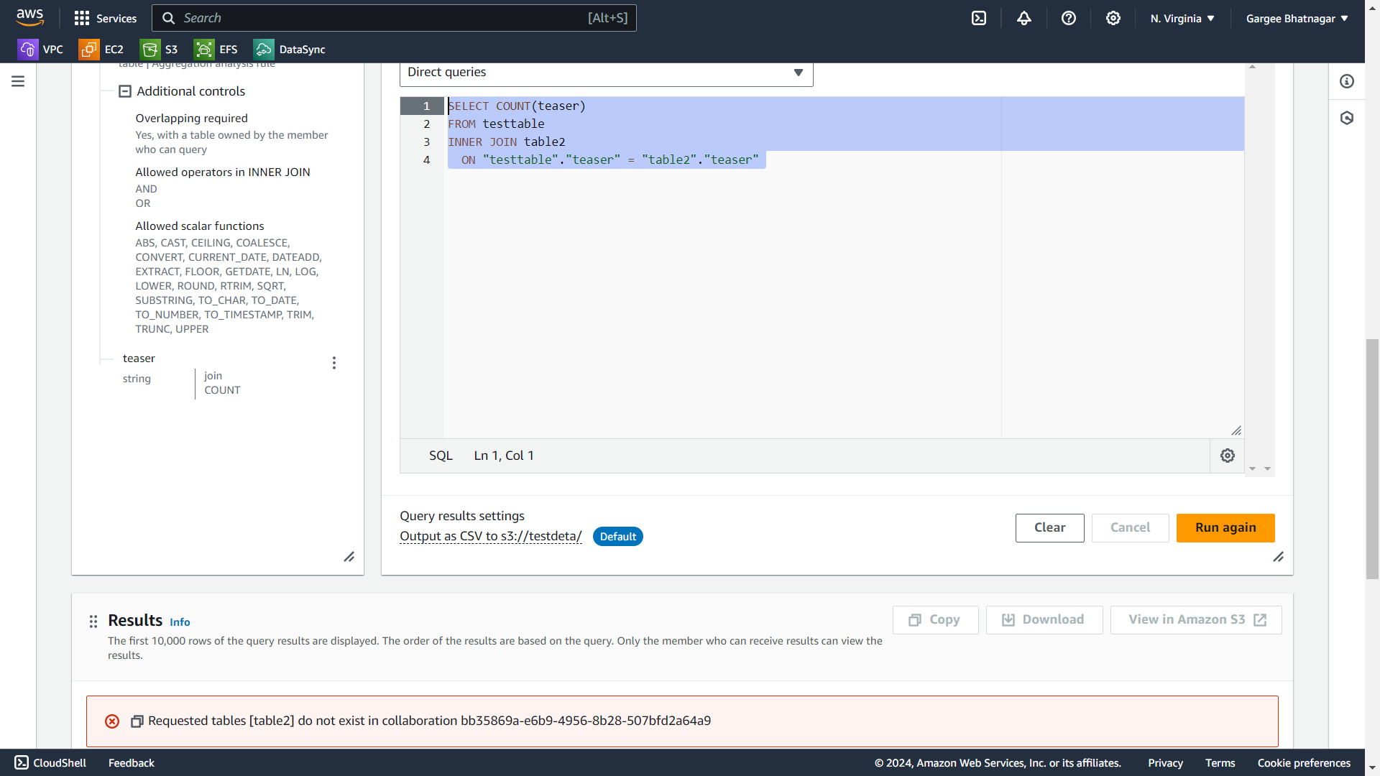This screenshot has height=776, width=1380.
Task: Open the side navigation hamburger menu
Action: click(18, 81)
